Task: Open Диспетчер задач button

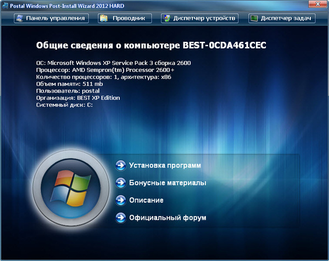Action: tap(282, 18)
